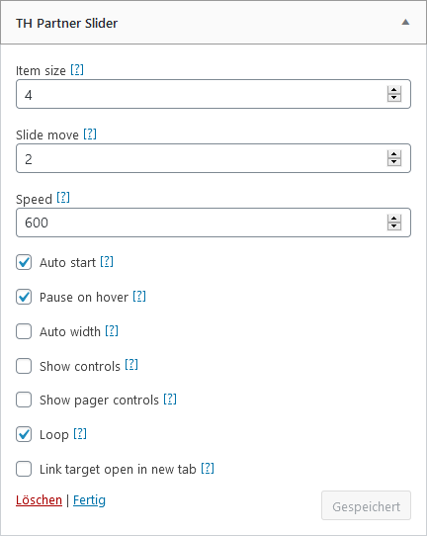Enable Link target open in new tab
This screenshot has height=536, width=427.
pyautogui.click(x=24, y=469)
